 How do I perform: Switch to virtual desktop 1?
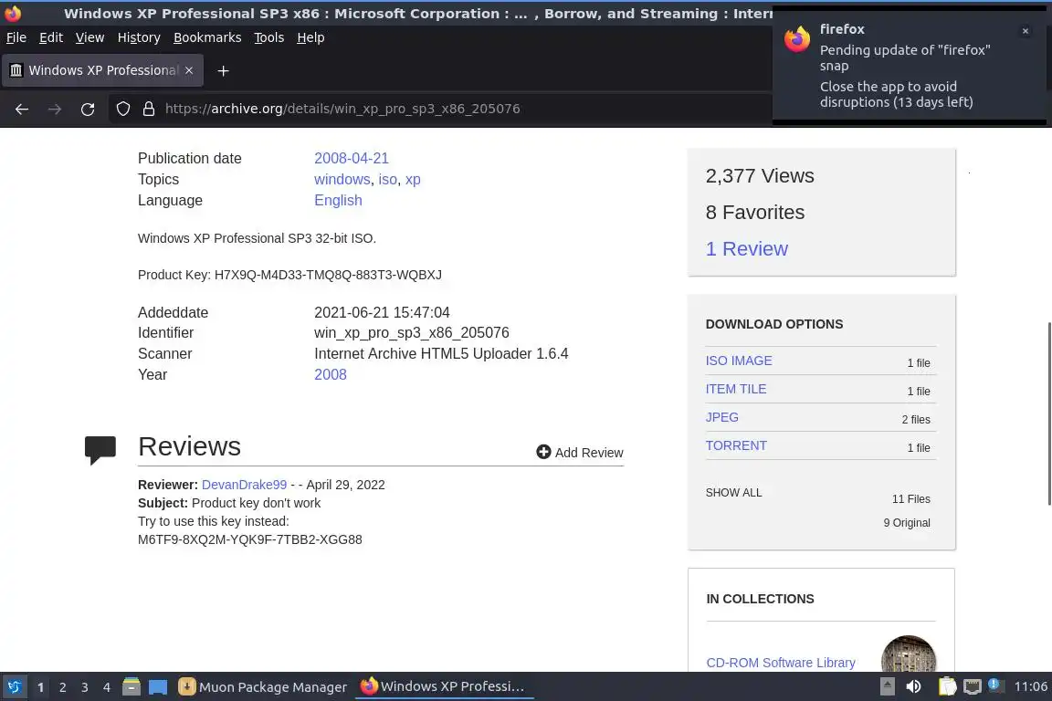coord(40,687)
